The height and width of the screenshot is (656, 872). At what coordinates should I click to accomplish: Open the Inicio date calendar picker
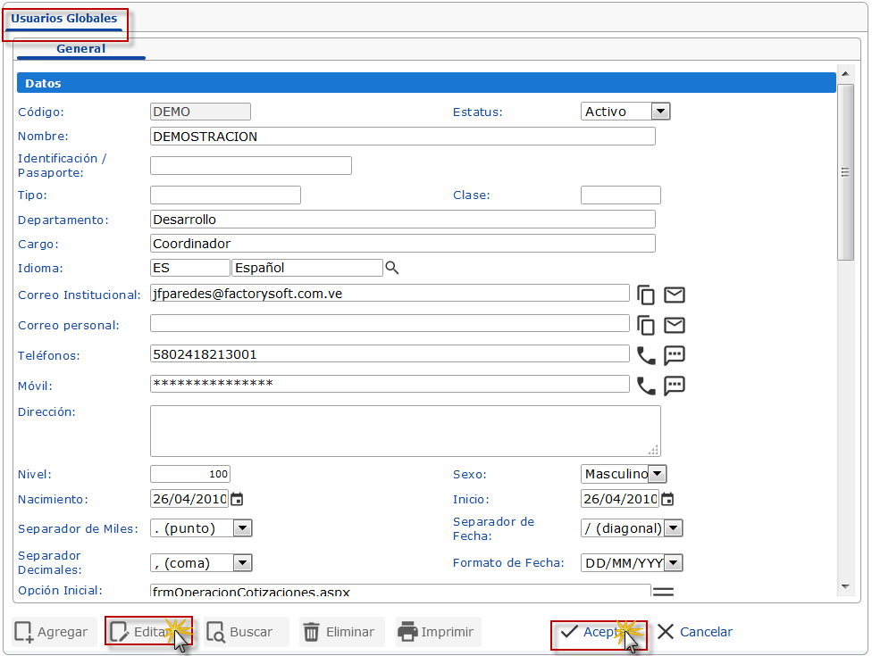(x=667, y=499)
